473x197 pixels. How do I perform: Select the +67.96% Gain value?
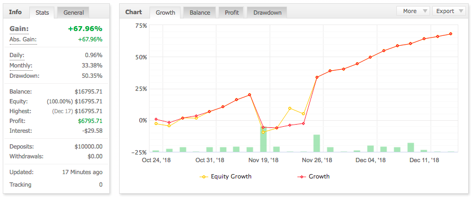[x=85, y=29]
